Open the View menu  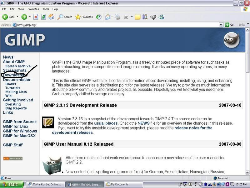tap(21, 9)
